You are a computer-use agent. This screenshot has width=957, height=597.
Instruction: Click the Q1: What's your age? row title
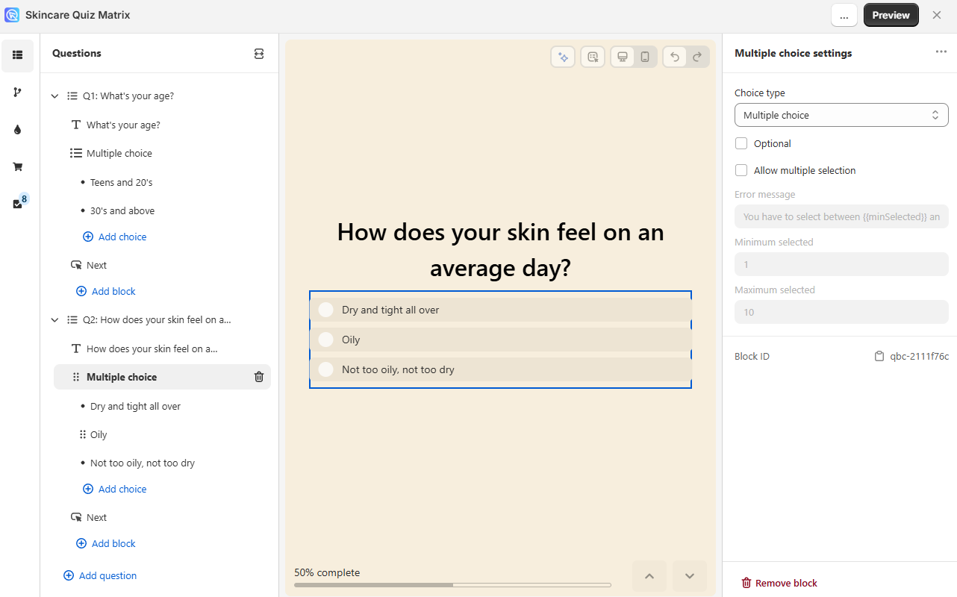pos(128,96)
